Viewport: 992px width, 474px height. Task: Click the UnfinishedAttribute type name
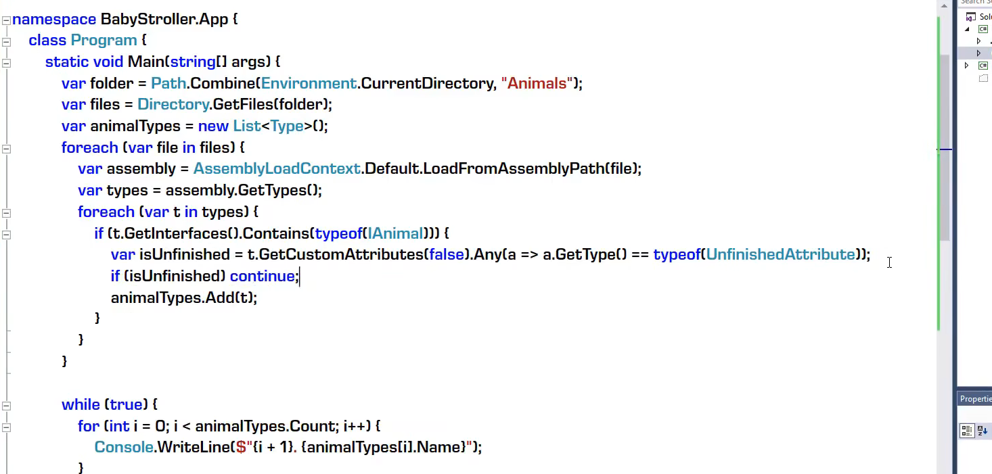pyautogui.click(x=781, y=254)
